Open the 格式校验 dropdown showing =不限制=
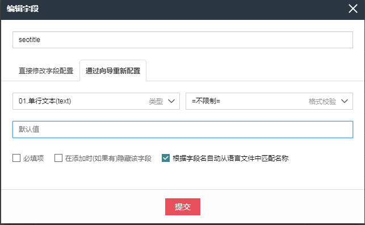Image resolution: width=365 pixels, height=225 pixels. pyautogui.click(x=269, y=101)
